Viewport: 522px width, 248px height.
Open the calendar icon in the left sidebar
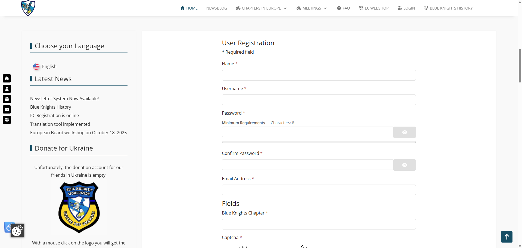(7, 99)
